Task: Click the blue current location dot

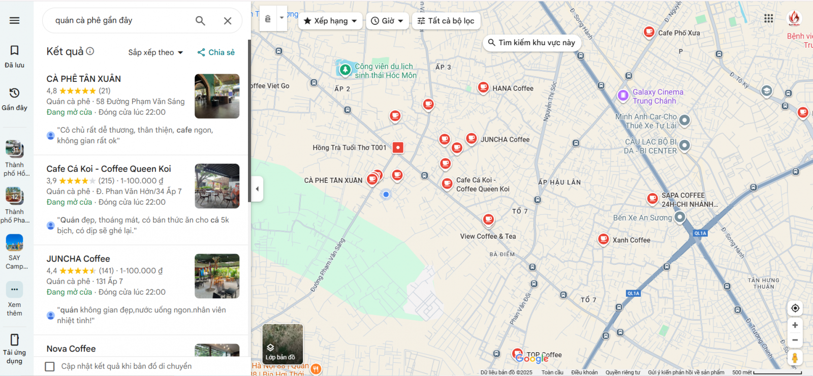Action: tap(386, 194)
